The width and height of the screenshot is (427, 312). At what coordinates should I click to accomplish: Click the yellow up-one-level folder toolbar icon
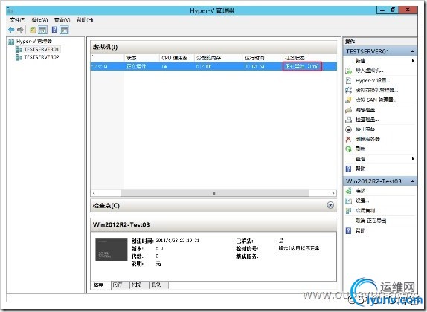(33, 30)
